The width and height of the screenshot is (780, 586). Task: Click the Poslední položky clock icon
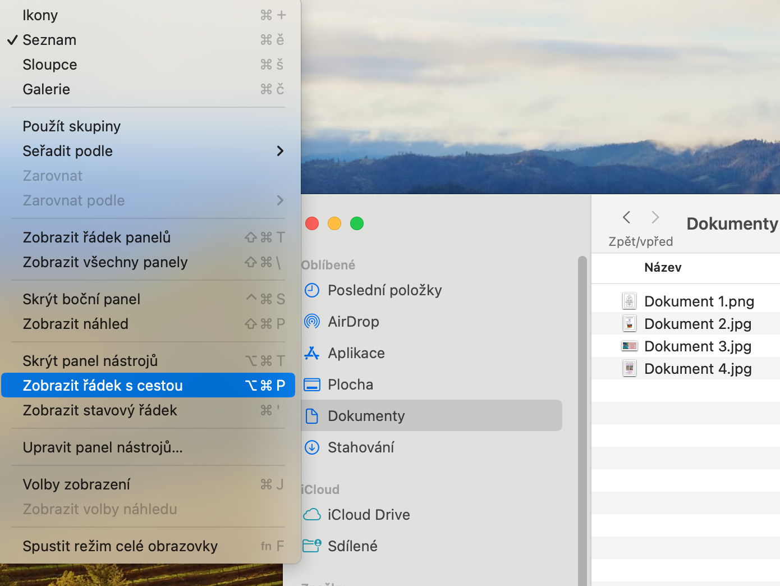(x=312, y=290)
